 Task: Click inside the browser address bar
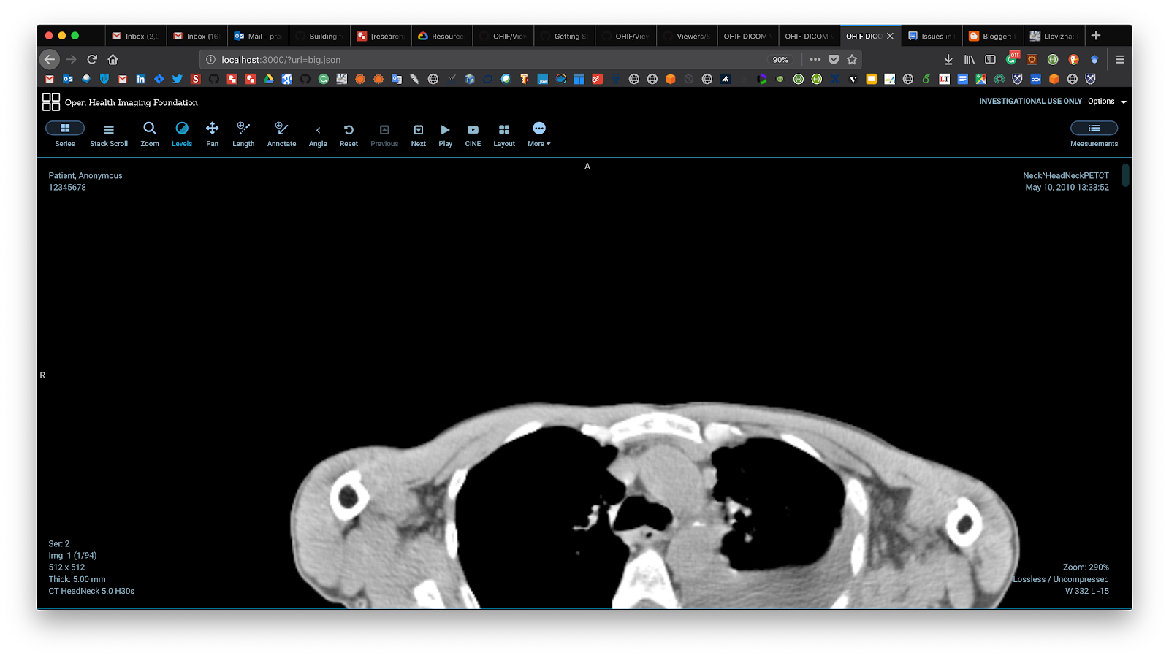pyautogui.click(x=438, y=59)
